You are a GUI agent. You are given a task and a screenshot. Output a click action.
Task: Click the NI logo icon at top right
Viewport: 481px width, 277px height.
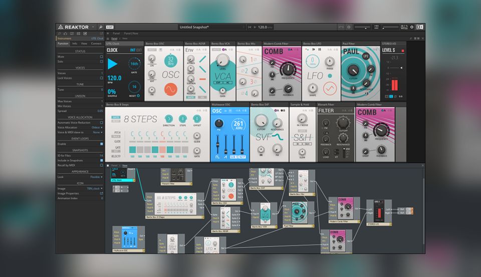419,27
